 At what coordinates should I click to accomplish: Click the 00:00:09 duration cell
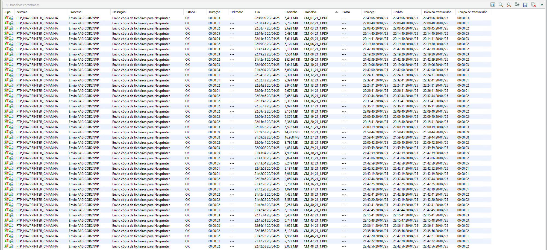tap(214, 132)
